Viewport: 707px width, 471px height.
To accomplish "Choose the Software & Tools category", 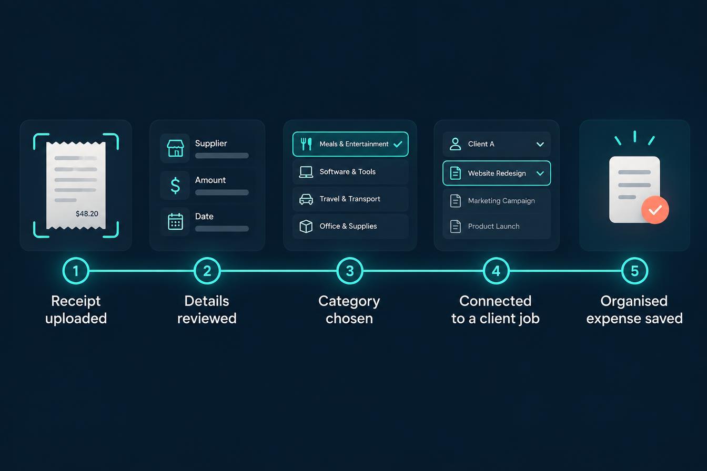I will coord(350,172).
